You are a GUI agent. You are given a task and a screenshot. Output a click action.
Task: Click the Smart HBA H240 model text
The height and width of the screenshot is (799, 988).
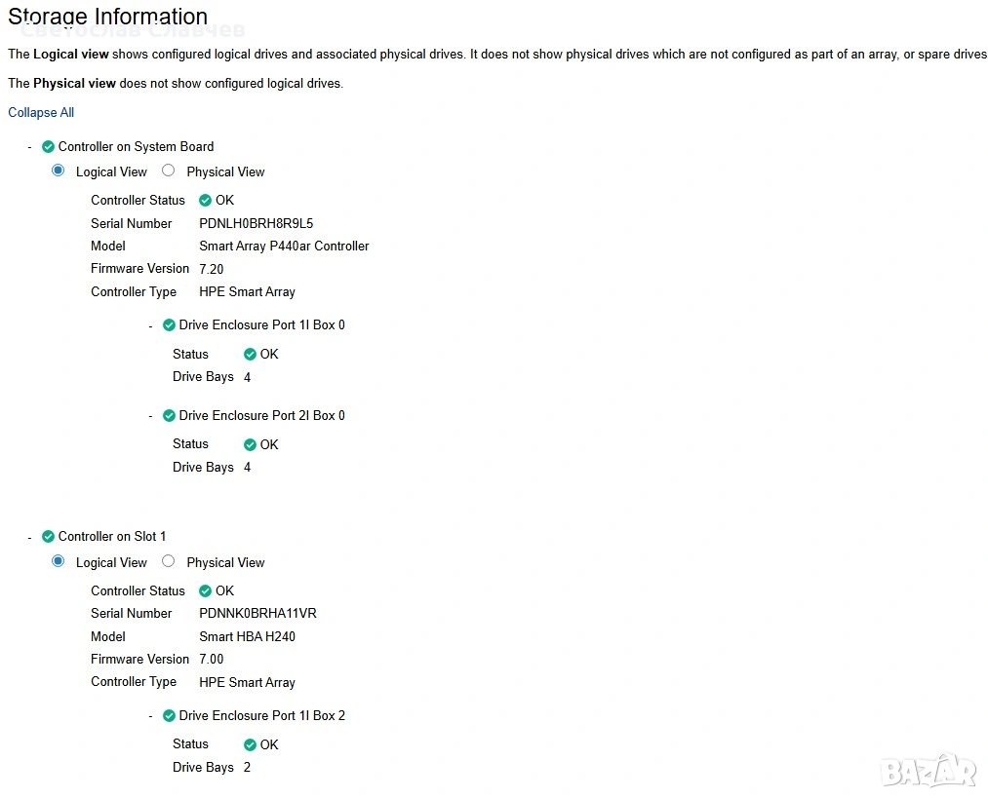click(x=247, y=636)
